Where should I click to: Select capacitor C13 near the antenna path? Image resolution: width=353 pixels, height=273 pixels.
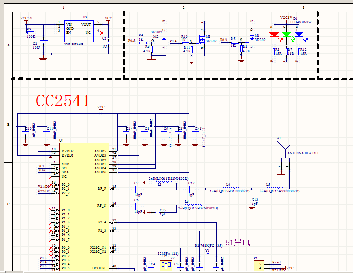pyautogui.click(x=252, y=196)
